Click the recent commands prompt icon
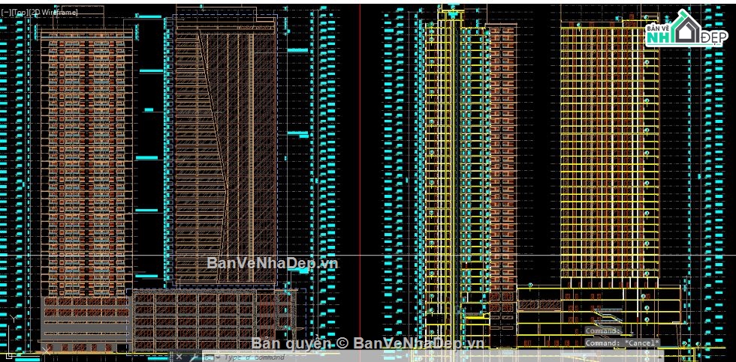Screen dimensions: 736x362 coord(209,358)
